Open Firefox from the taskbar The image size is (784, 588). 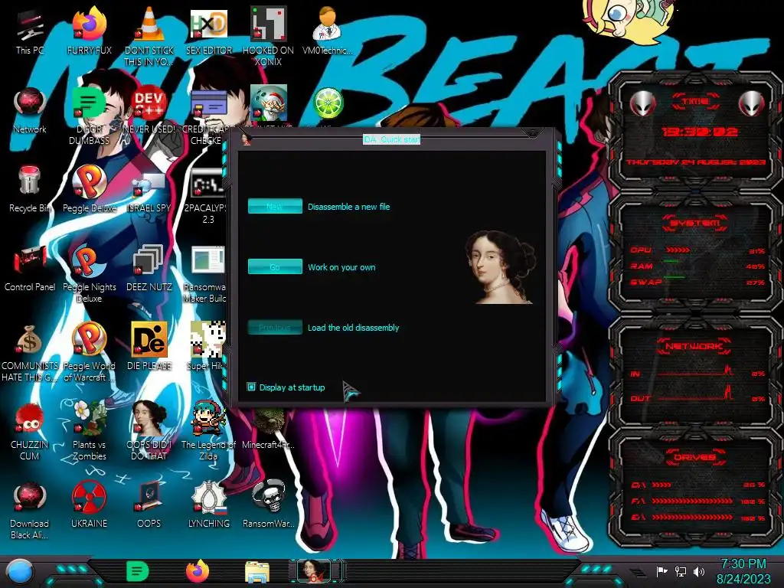(198, 571)
